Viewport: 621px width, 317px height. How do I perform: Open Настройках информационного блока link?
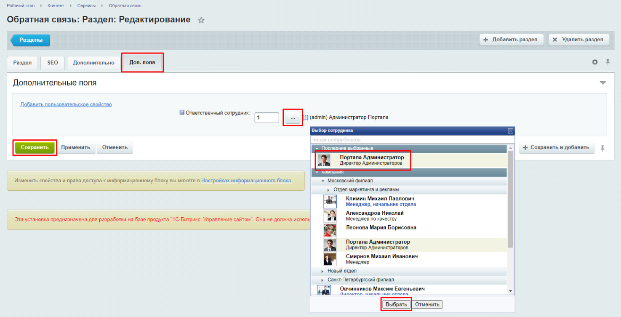(x=246, y=180)
